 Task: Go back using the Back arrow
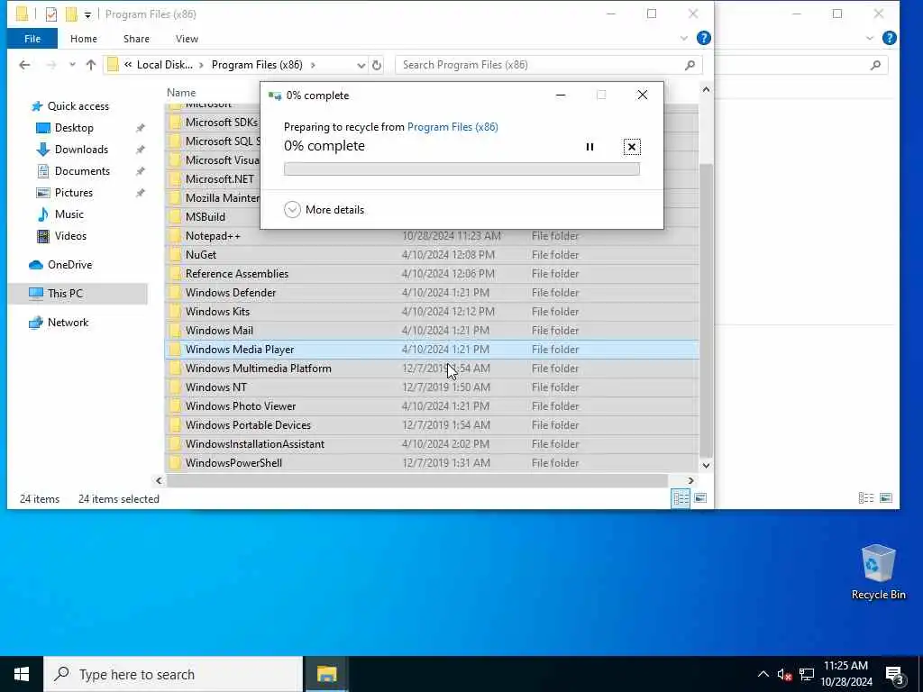(x=24, y=65)
